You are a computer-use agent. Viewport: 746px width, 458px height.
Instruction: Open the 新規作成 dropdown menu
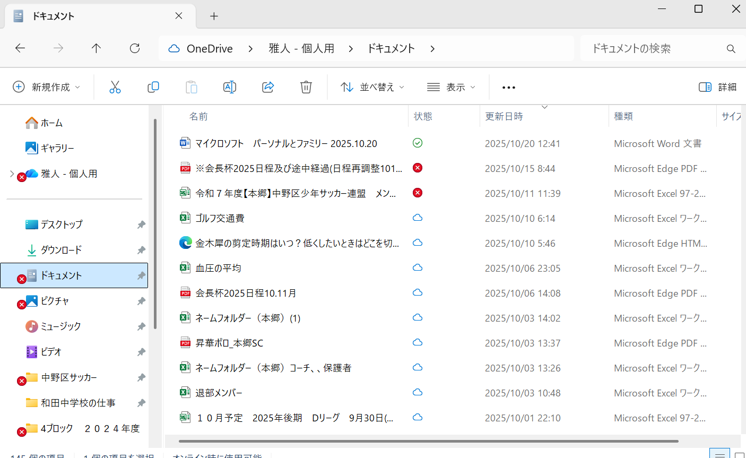[x=47, y=87]
